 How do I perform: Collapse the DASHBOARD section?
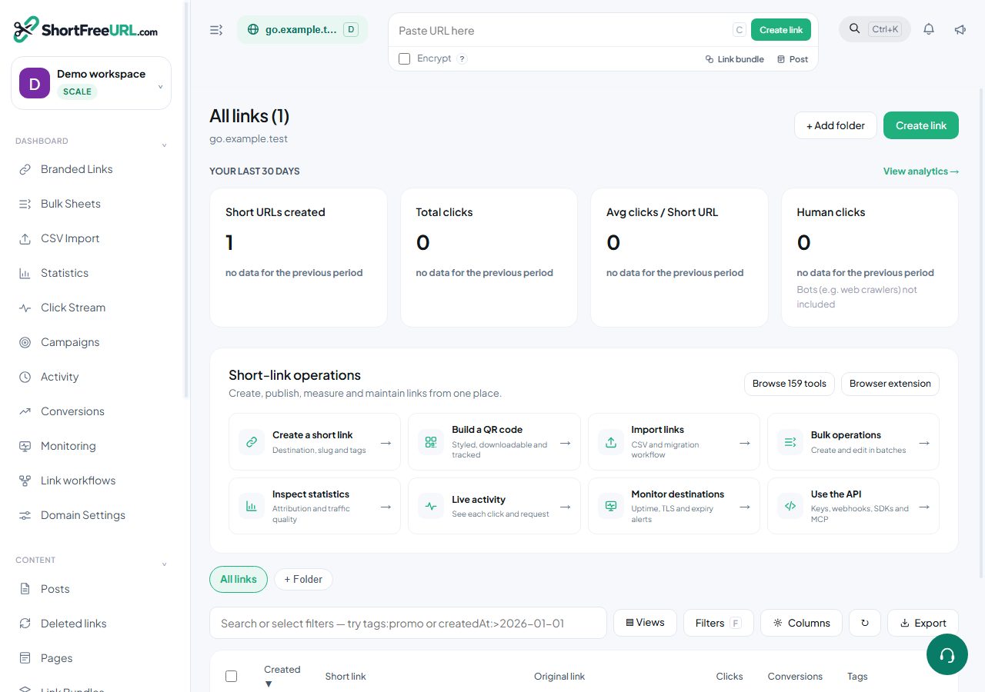[x=164, y=145]
